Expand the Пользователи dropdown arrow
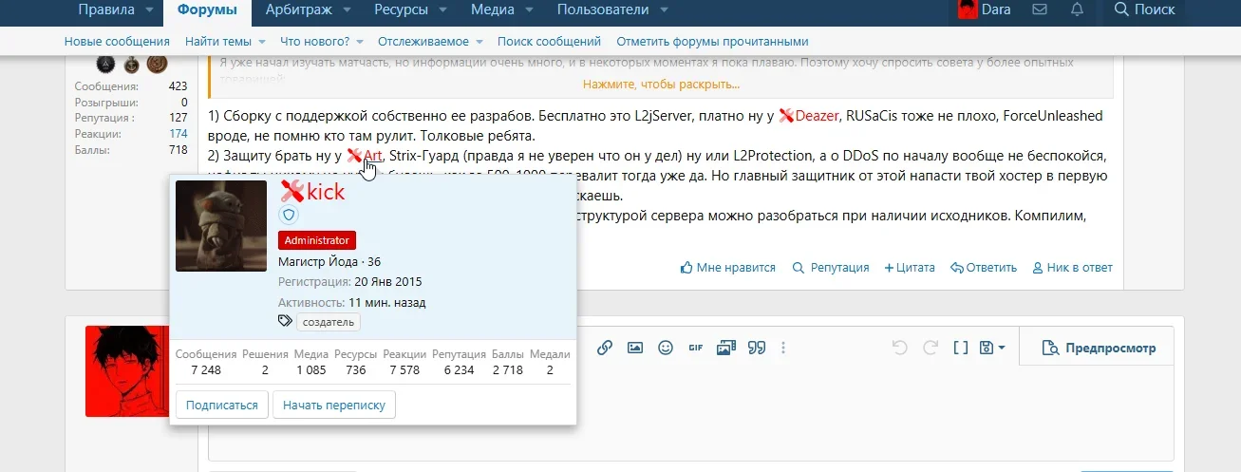1241x472 pixels. point(664,10)
